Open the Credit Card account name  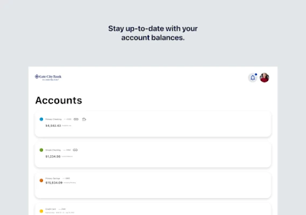(51, 209)
